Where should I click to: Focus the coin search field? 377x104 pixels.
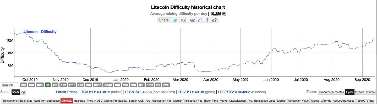pos(10,85)
